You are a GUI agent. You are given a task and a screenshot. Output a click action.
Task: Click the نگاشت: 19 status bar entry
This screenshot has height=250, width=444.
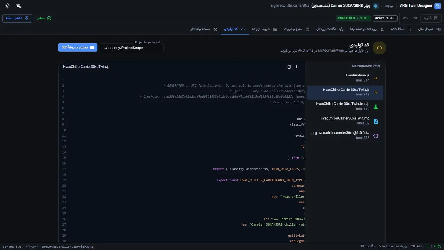coord(368,246)
